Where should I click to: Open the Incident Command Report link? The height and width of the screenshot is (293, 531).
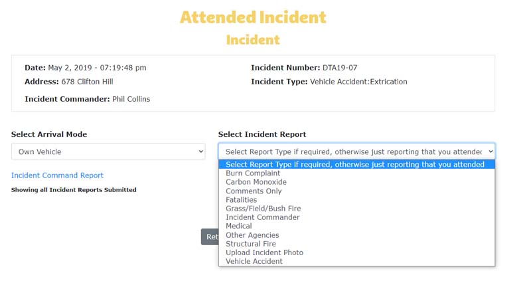tap(57, 175)
